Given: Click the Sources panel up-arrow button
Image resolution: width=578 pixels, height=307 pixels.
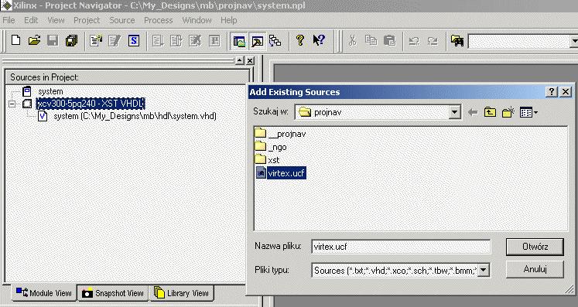Looking at the screenshot, I should tap(240, 60).
